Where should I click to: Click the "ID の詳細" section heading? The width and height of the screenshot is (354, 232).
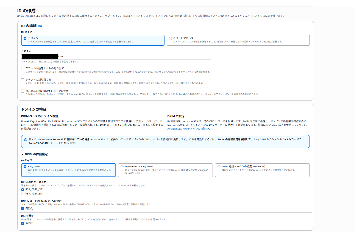[x=29, y=26]
